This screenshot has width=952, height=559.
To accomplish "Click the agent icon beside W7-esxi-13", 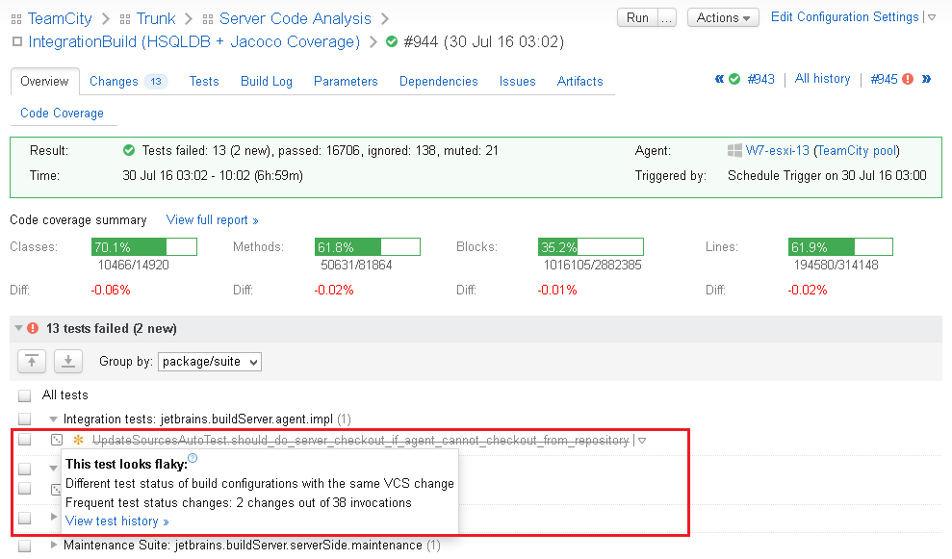I will 735,150.
